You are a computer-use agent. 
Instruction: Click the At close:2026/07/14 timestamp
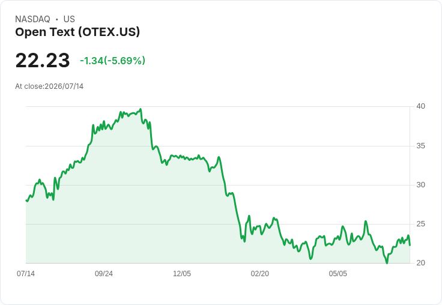[49, 86]
